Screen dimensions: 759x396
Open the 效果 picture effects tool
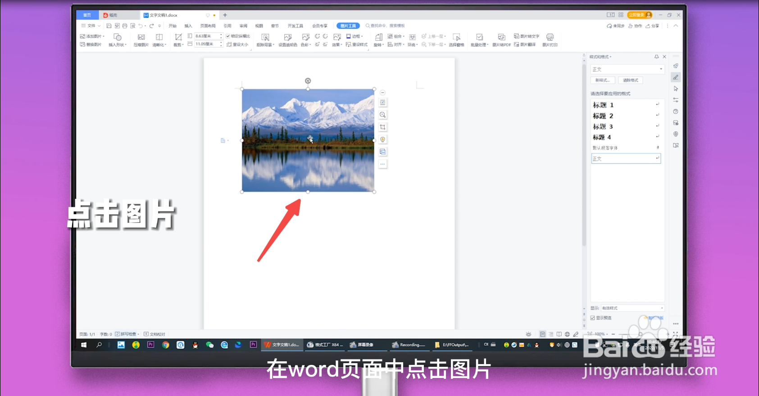click(x=337, y=40)
